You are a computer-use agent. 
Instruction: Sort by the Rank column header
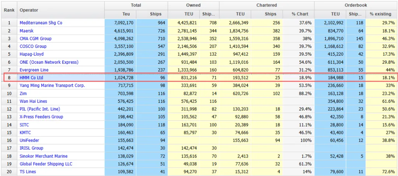pyautogui.click(x=9, y=10)
